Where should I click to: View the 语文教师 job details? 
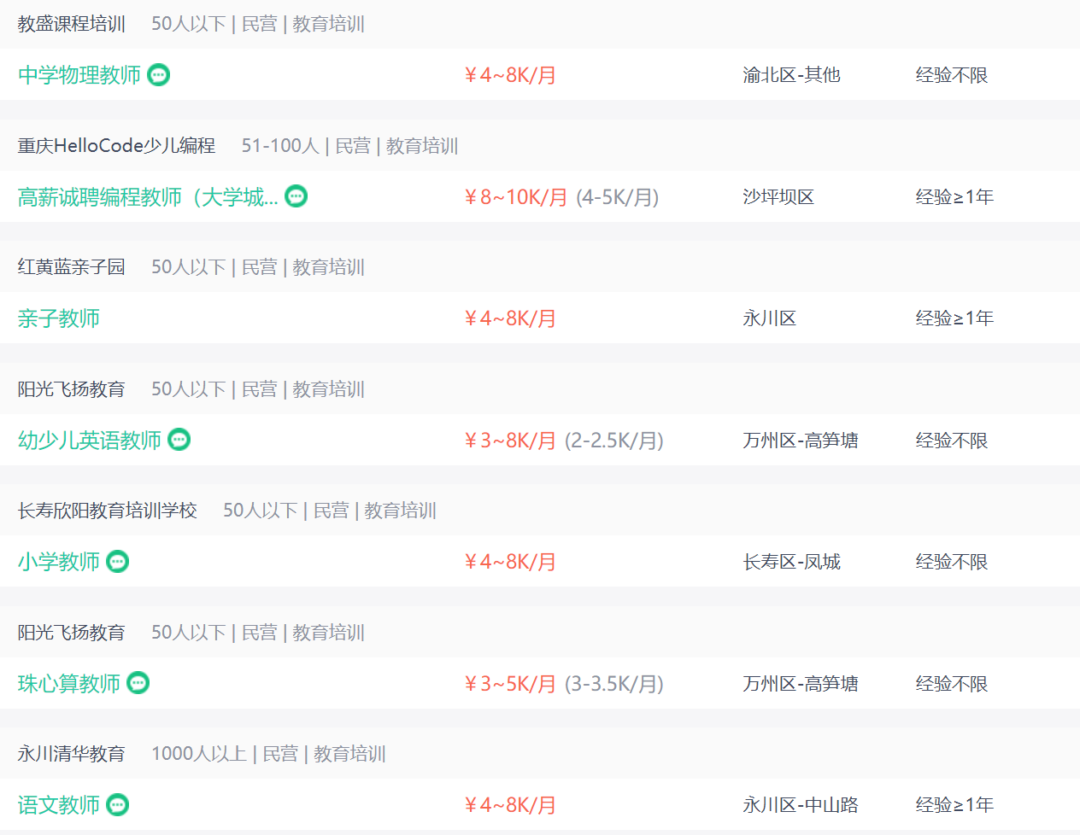click(x=59, y=805)
